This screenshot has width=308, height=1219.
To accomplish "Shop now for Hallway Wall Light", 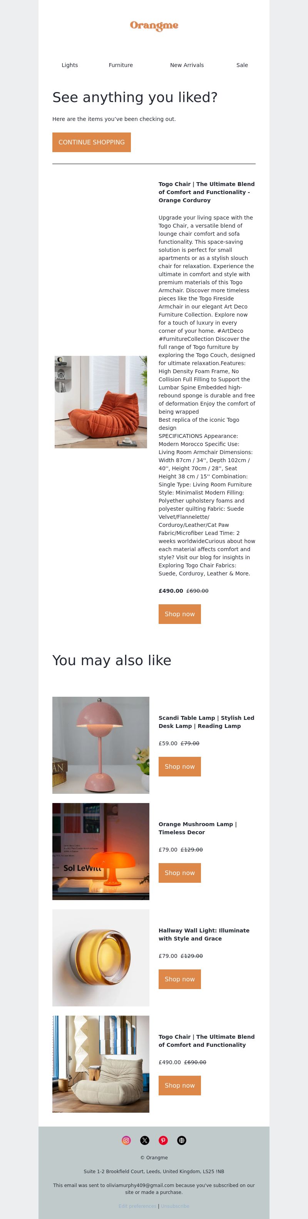I will point(180,979).
